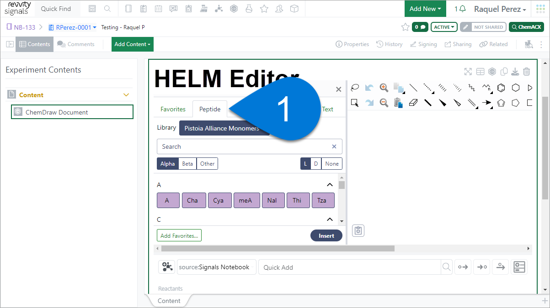Click the Undo arrow in ChemDraw toolbar

[x=369, y=88]
